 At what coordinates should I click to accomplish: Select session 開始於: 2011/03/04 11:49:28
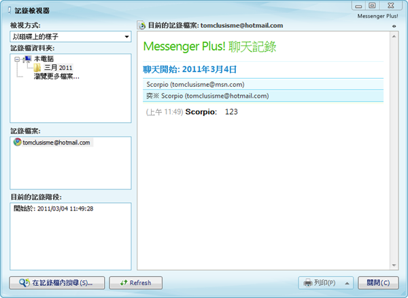[x=53, y=208]
